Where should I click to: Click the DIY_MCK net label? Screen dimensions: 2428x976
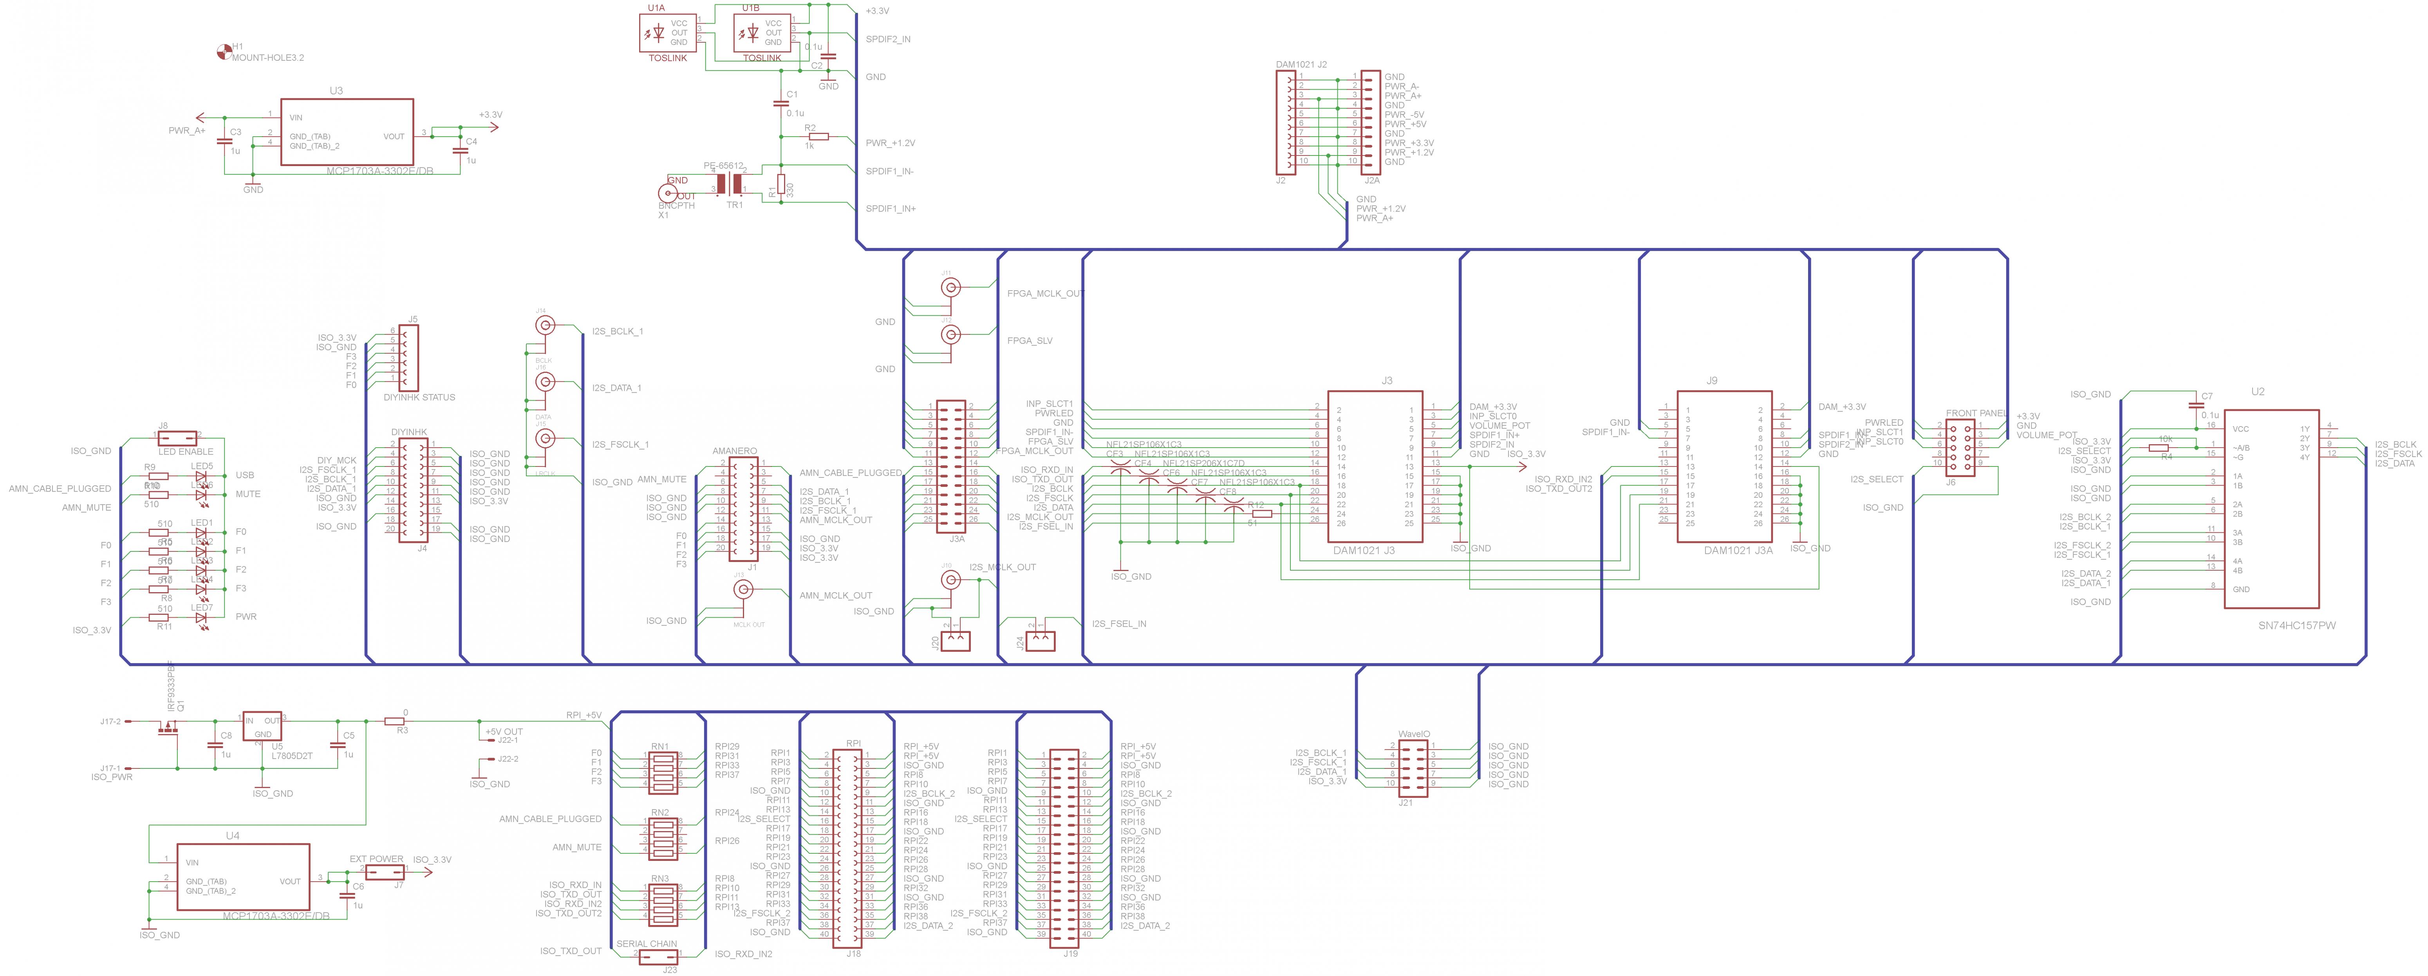pyautogui.click(x=336, y=461)
